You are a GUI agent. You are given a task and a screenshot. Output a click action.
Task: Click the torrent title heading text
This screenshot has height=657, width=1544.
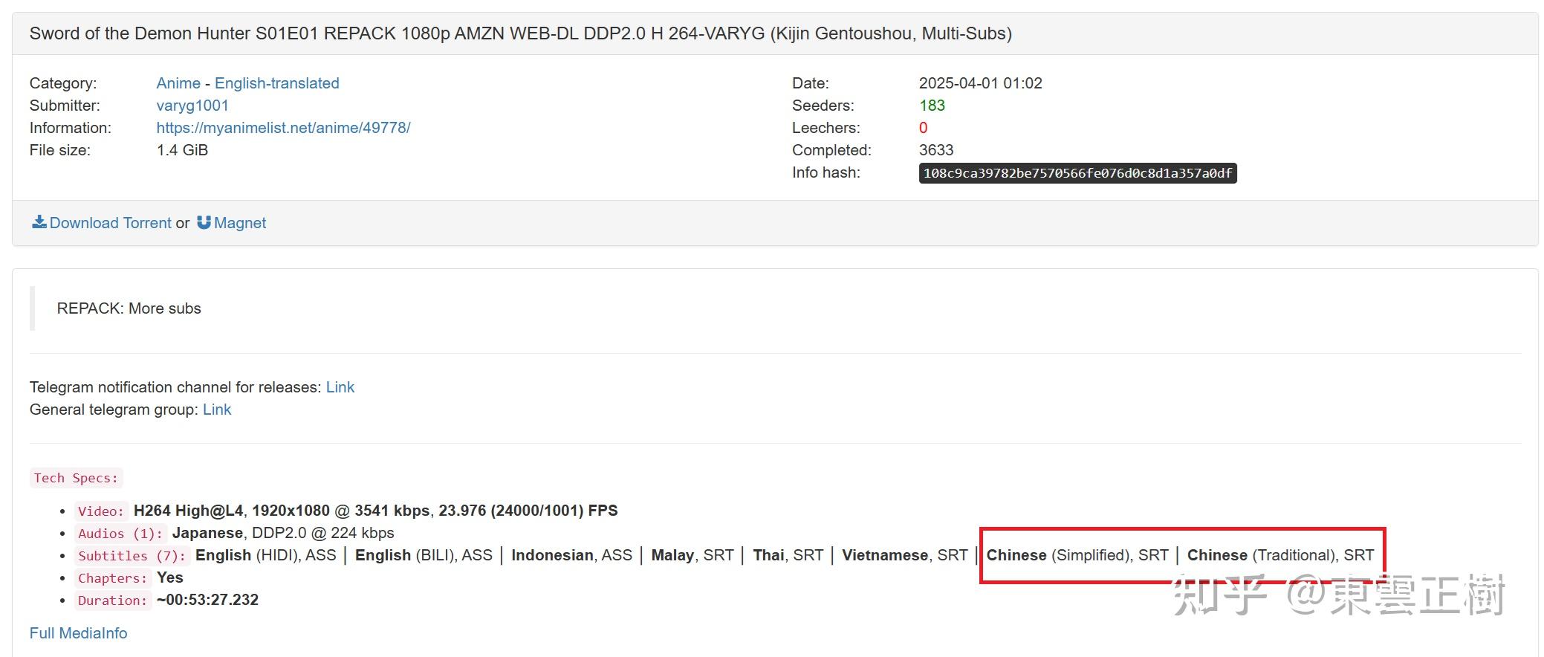tap(520, 33)
